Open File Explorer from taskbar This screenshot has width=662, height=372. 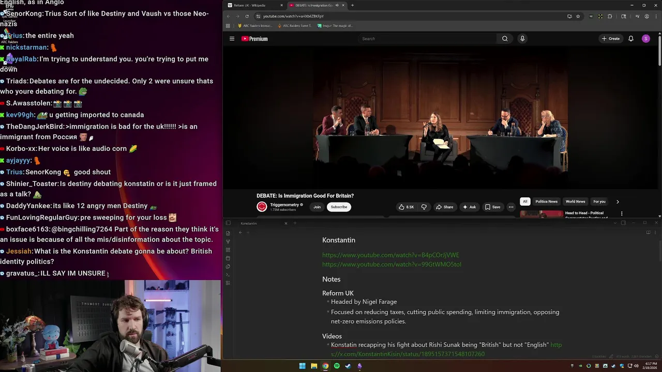tap(314, 366)
